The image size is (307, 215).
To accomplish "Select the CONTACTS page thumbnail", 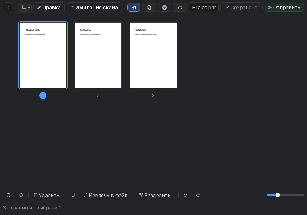I will tap(153, 55).
